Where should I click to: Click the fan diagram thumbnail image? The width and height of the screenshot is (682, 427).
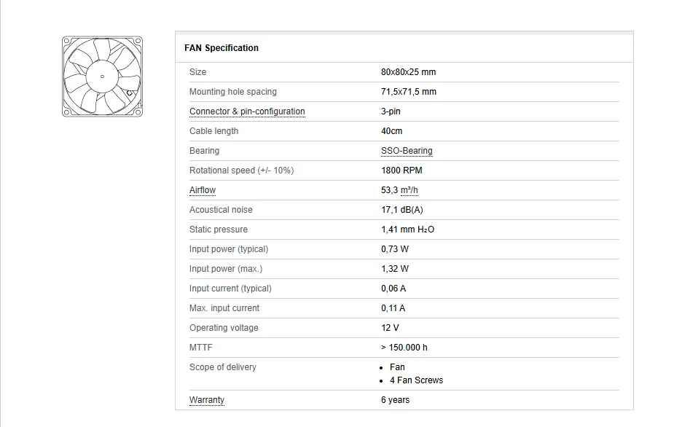click(102, 76)
